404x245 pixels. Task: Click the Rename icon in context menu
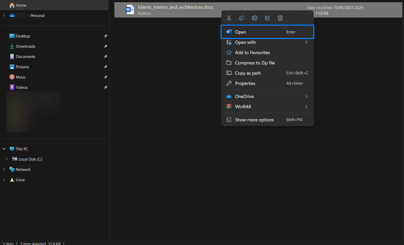[x=255, y=18]
